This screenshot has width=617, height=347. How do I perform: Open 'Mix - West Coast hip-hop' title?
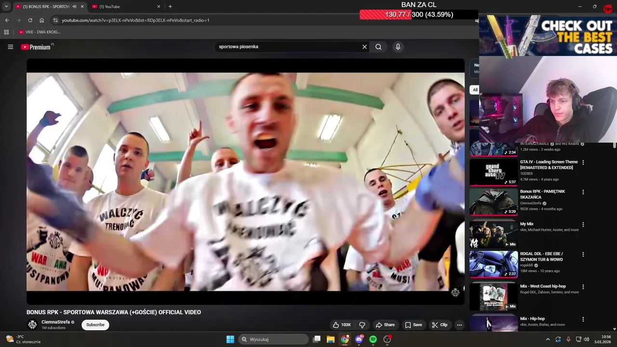543,286
